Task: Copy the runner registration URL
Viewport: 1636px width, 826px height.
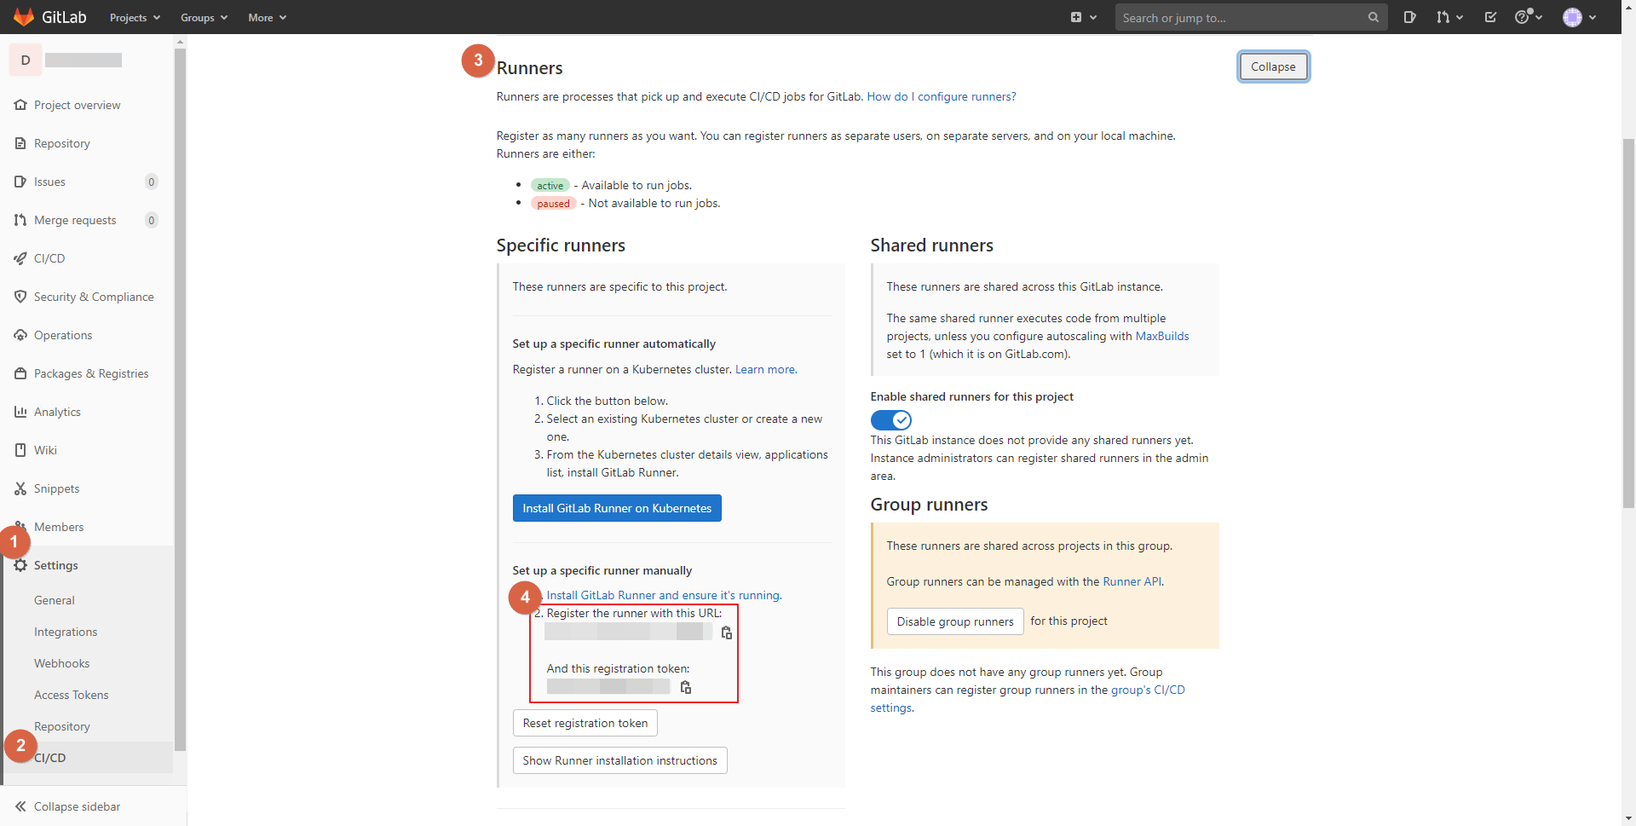Action: [x=726, y=632]
